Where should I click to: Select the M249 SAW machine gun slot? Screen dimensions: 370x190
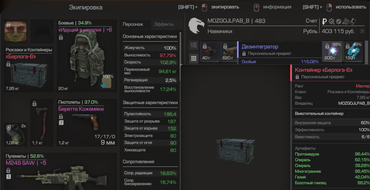60,172
